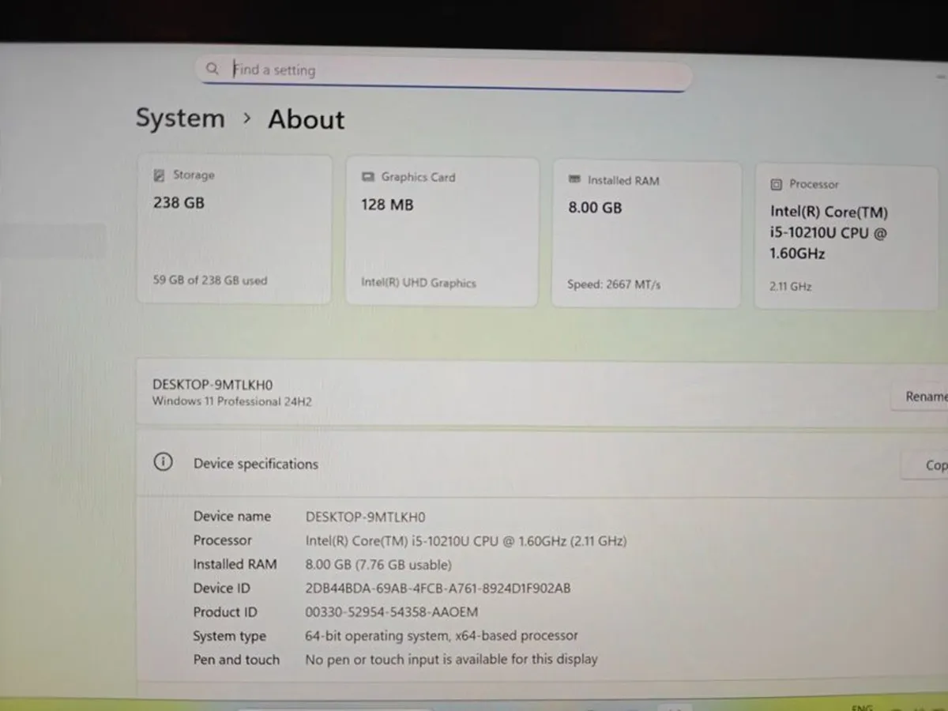Viewport: 948px width, 711px height.
Task: Select the Product ID value text
Action: coord(393,612)
